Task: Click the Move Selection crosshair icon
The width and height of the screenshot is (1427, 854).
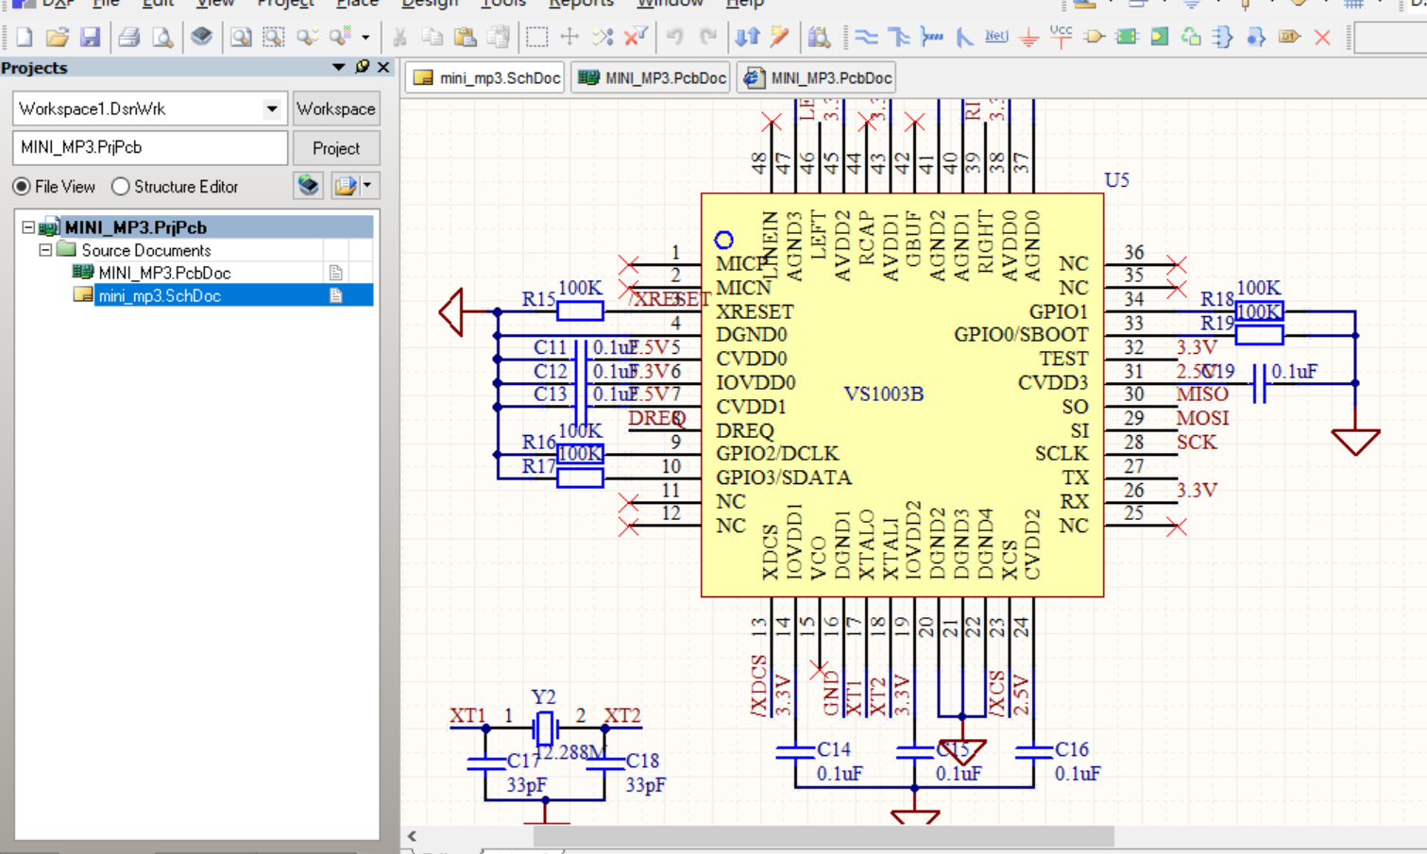Action: (569, 37)
